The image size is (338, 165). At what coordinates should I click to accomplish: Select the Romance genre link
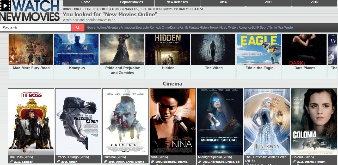click(245, 28)
